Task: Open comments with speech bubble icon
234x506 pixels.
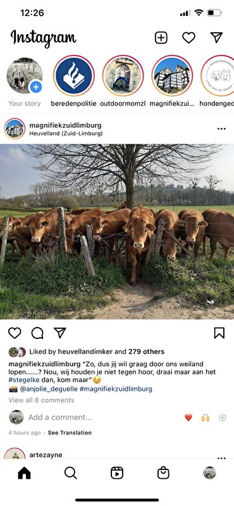Action: coord(37,333)
